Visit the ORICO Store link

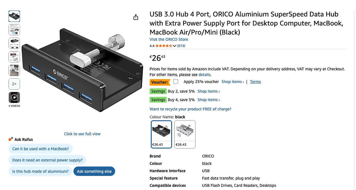[169, 39]
